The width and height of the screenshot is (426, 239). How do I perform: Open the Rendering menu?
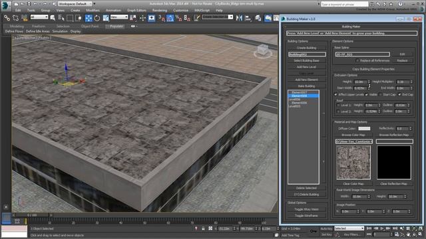pos(160,11)
